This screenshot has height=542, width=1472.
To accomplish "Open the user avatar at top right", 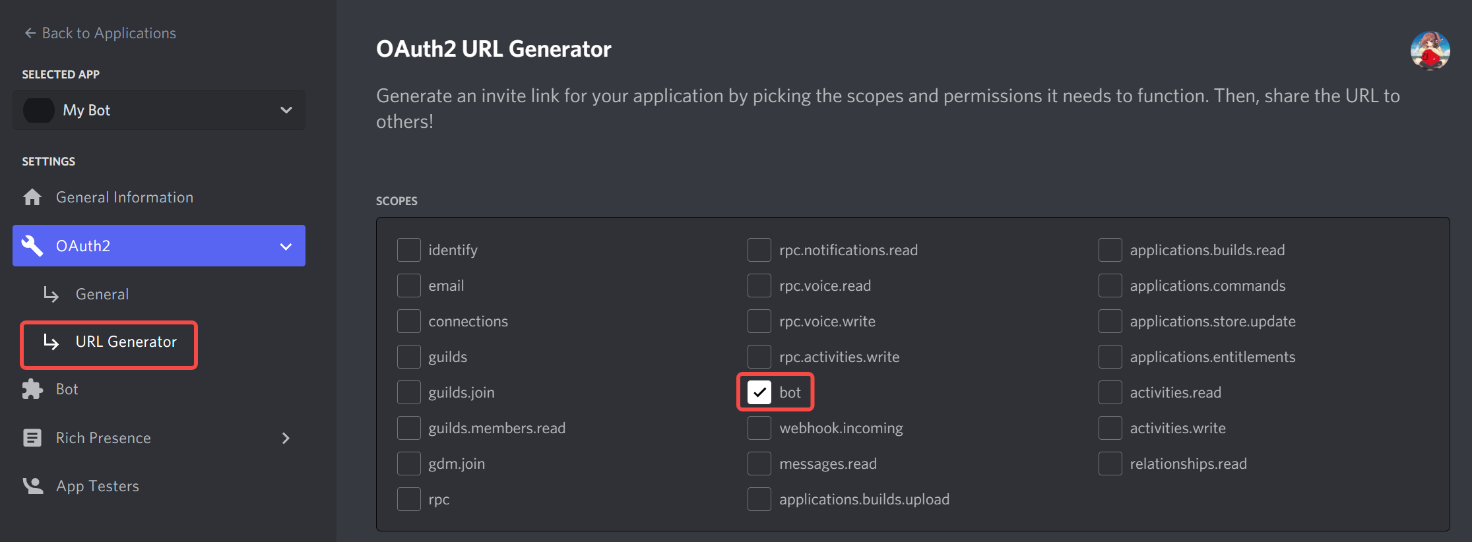I will 1430,50.
